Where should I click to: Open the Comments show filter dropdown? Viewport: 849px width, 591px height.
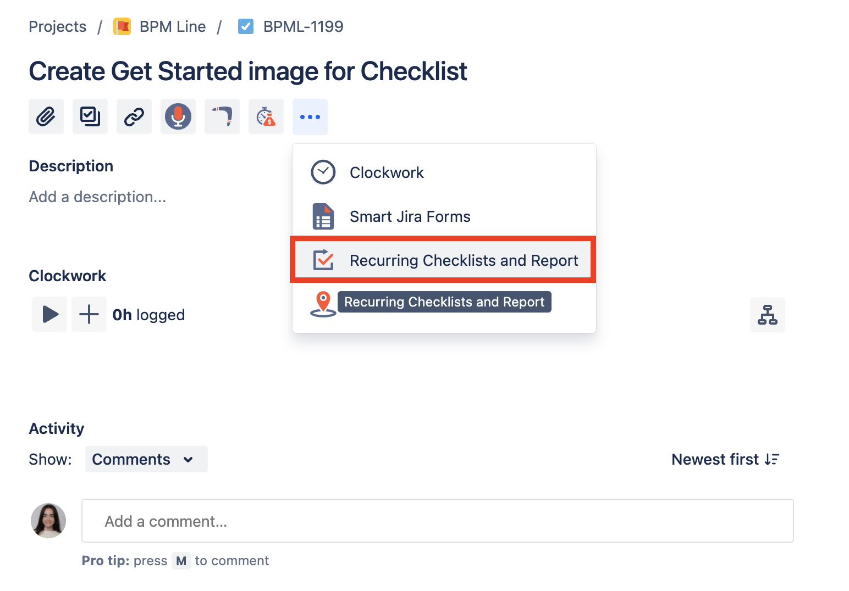click(x=146, y=459)
